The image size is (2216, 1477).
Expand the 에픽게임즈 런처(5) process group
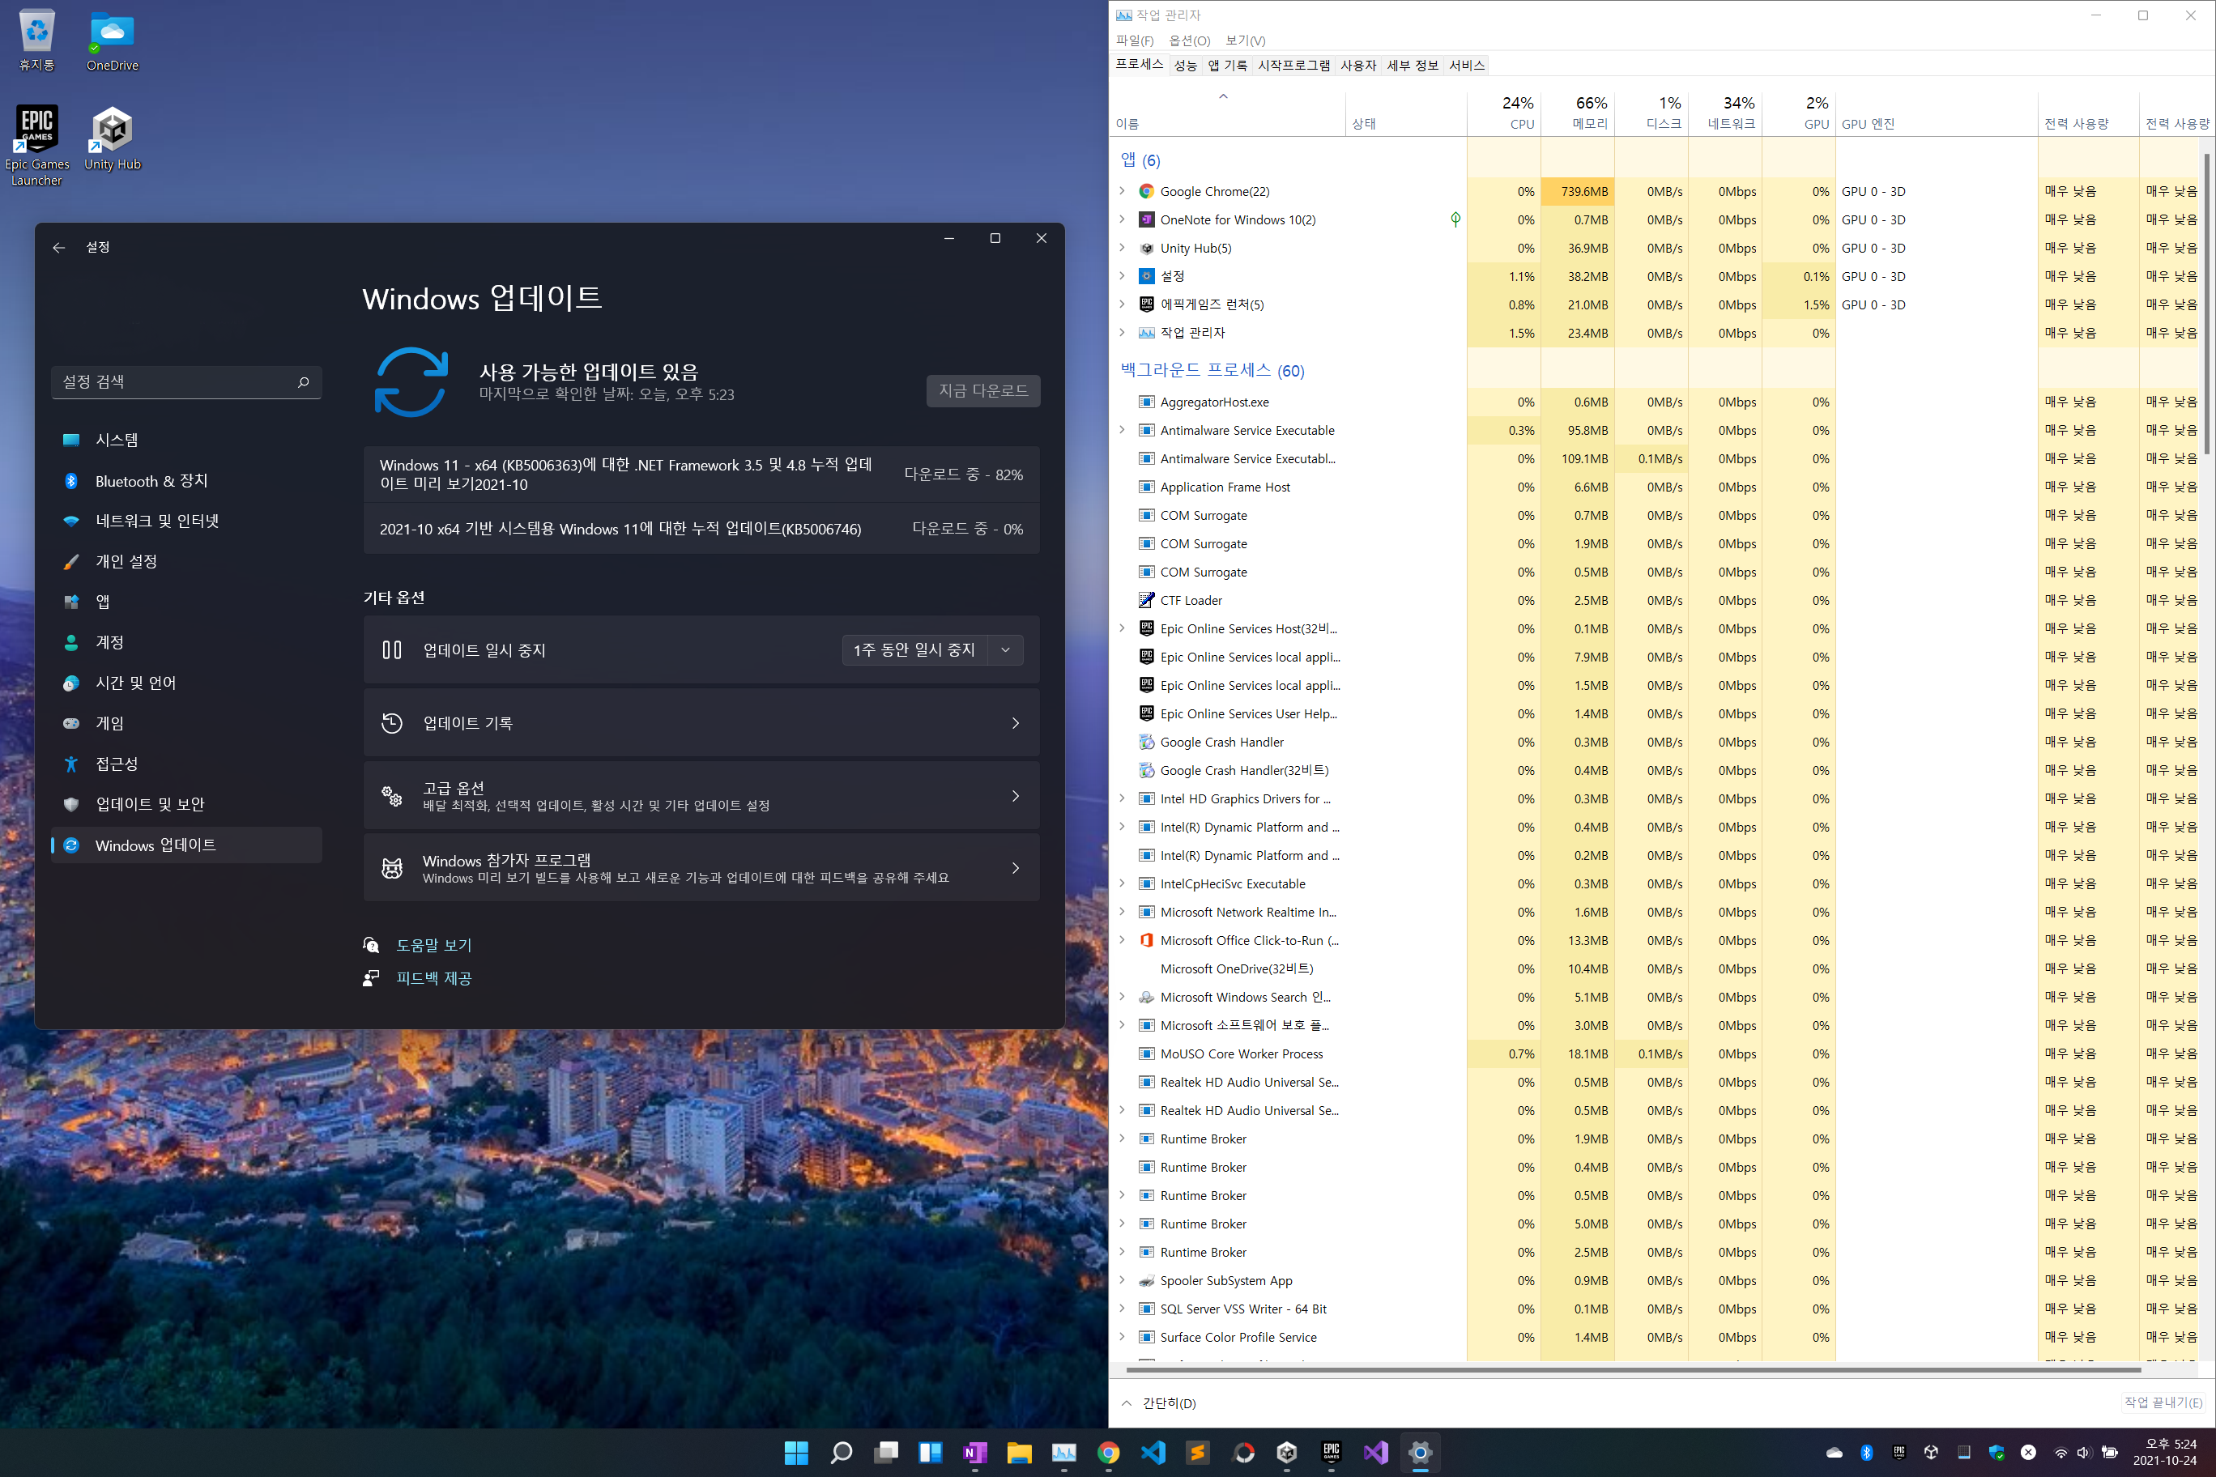(x=1121, y=304)
